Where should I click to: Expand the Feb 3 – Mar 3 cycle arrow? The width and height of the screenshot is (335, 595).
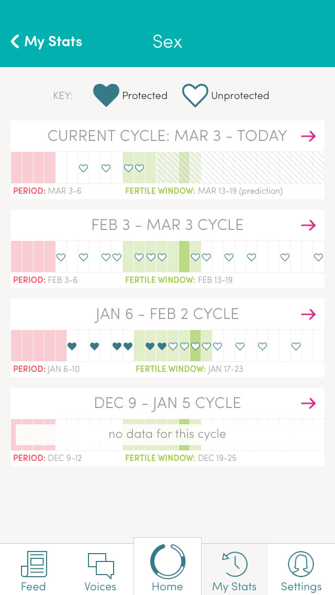click(x=308, y=225)
